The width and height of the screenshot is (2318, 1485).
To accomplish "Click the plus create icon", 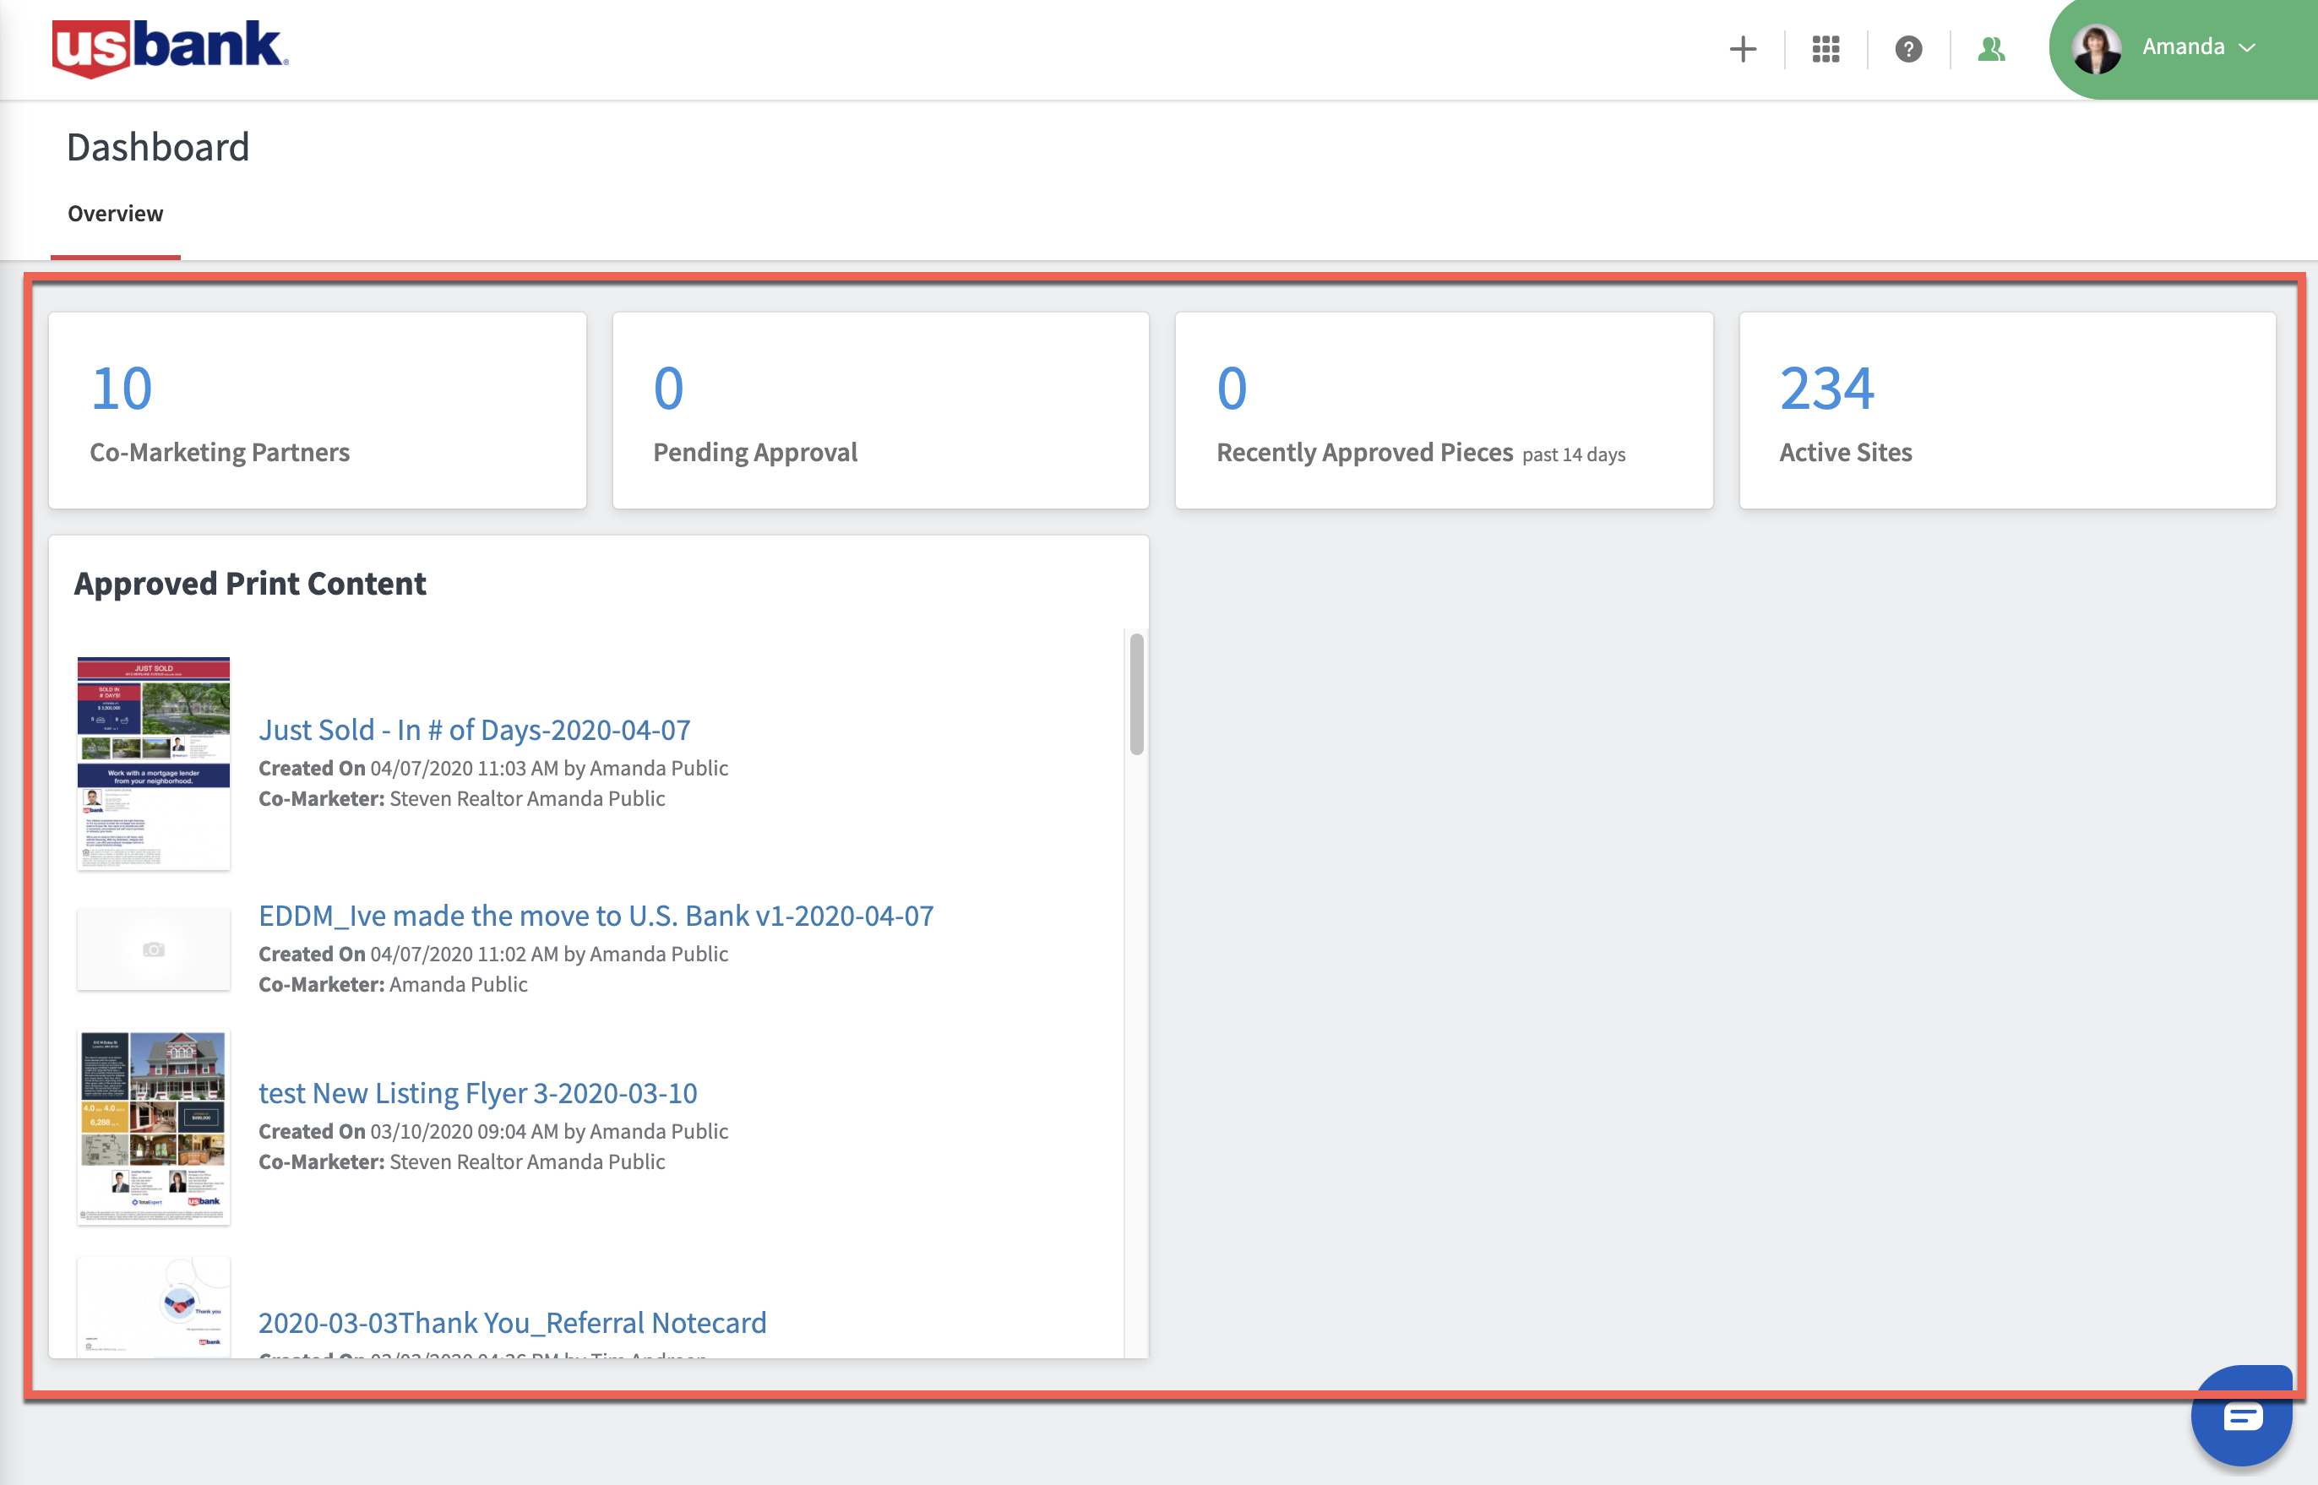I will pyautogui.click(x=1743, y=48).
